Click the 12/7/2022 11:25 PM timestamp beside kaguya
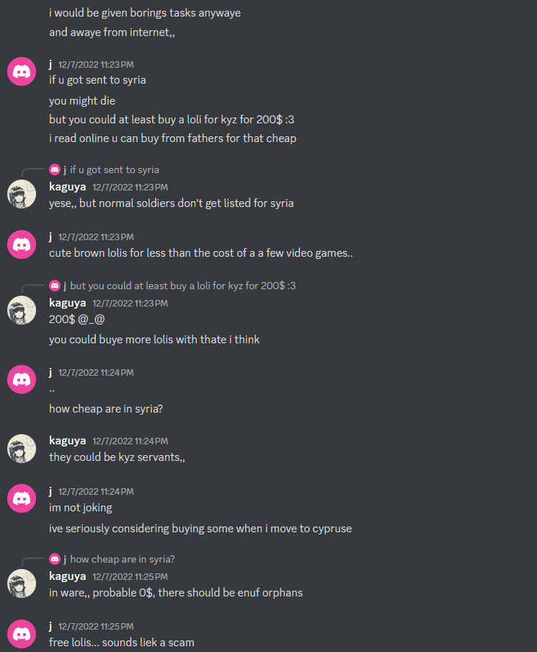 pyautogui.click(x=130, y=577)
